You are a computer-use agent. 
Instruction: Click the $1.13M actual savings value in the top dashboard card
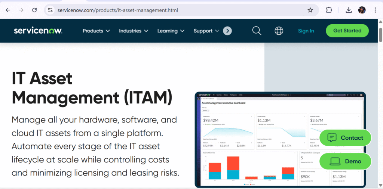264,120
